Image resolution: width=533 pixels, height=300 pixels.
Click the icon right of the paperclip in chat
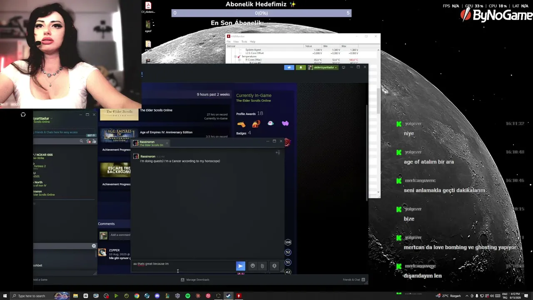(x=274, y=266)
